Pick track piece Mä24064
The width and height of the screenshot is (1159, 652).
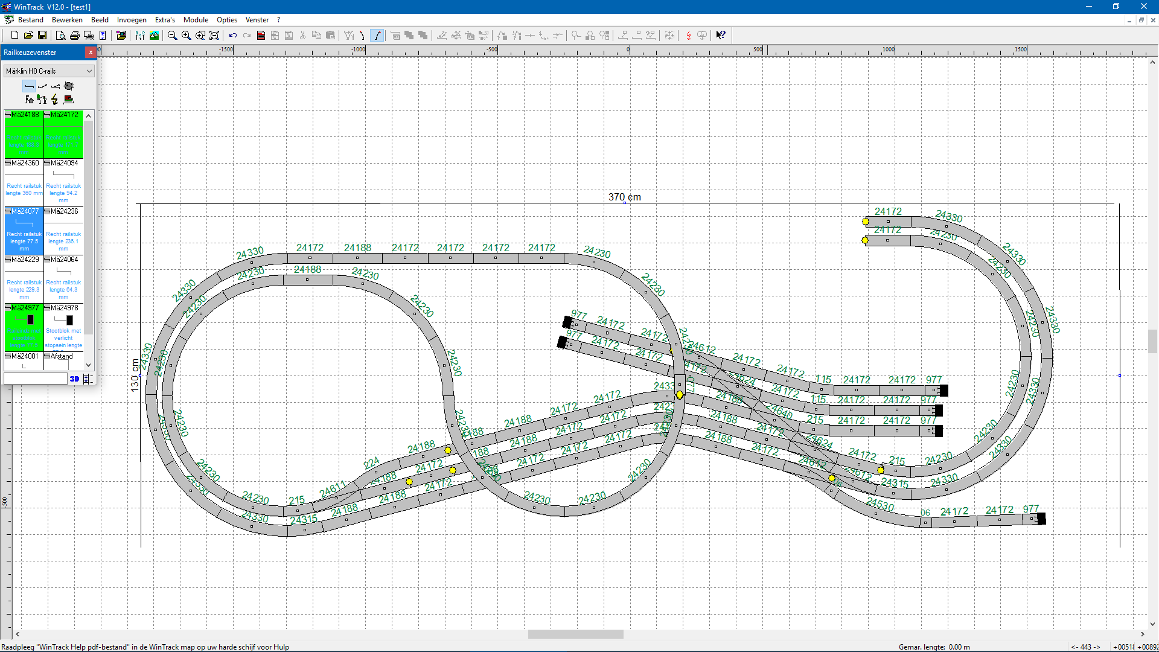[x=63, y=279]
